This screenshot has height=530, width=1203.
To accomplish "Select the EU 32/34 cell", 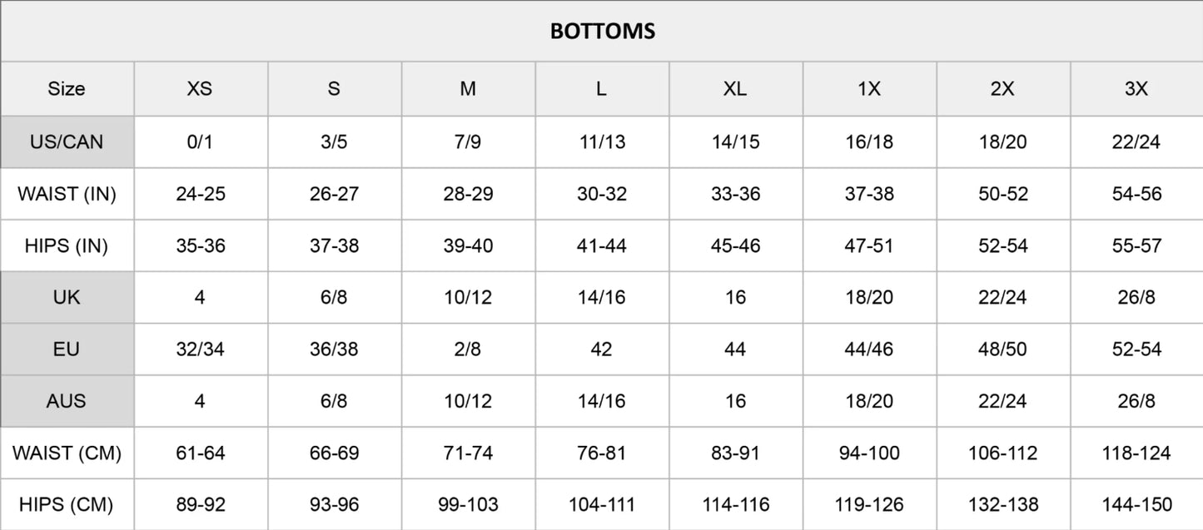I will click(x=200, y=349).
